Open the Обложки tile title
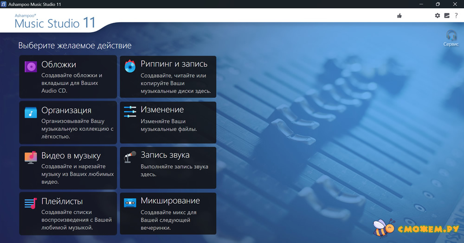464x243 pixels. tap(58, 64)
